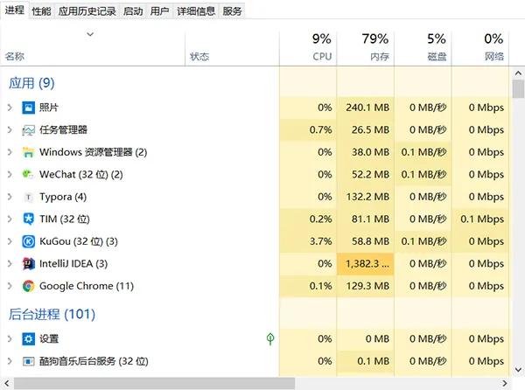Select the Typora 132.2 MB memory cell
Screen dimensions: 525x390
[x=365, y=197]
